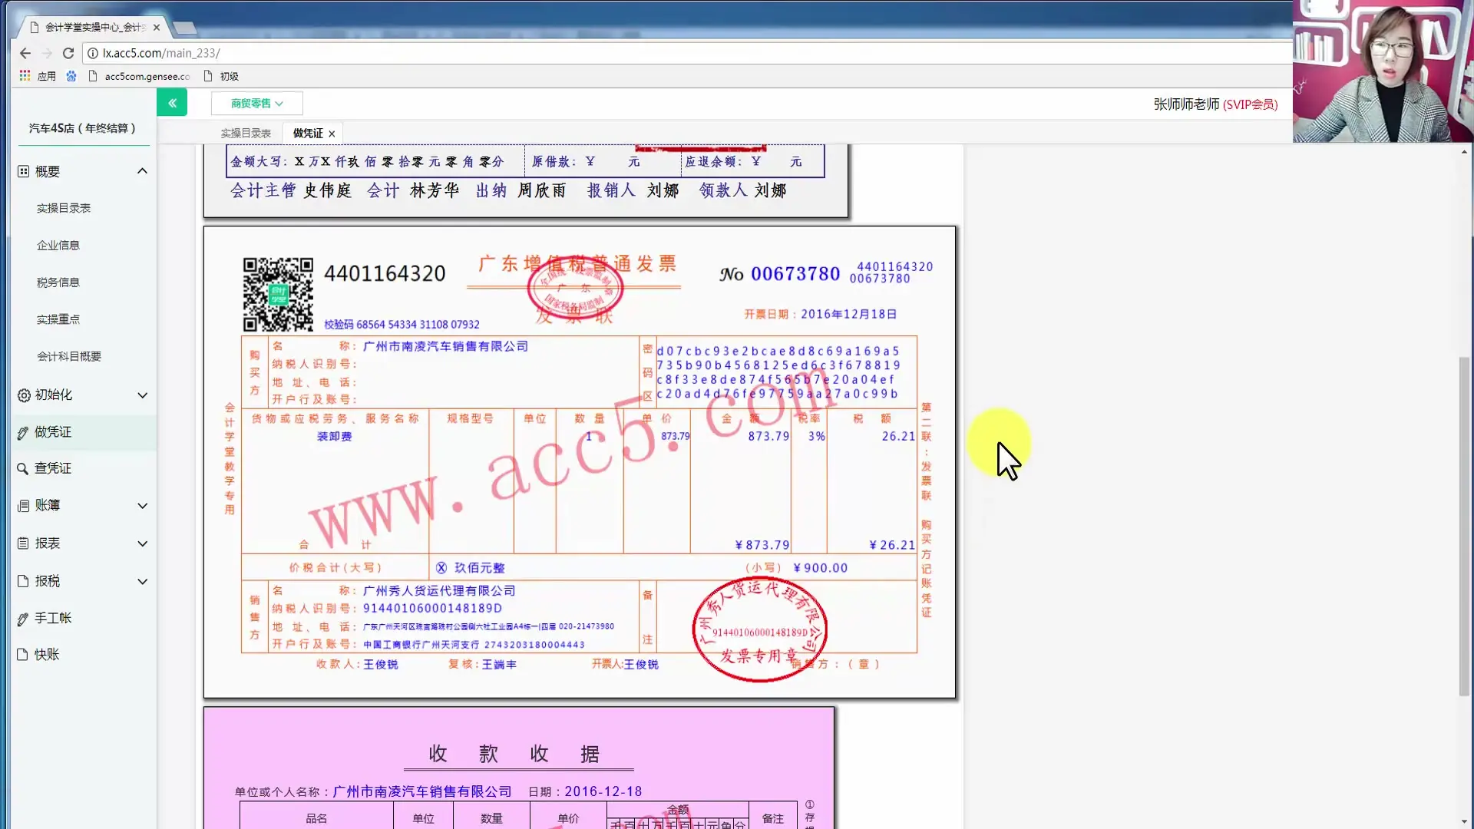The image size is (1474, 829).
Task: Click browser back arrow
Action: (x=25, y=53)
